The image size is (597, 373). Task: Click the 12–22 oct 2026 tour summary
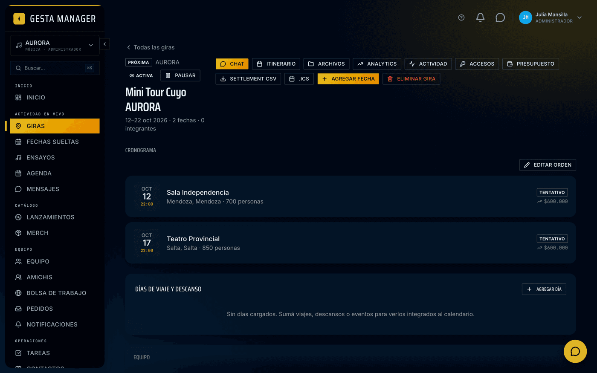pyautogui.click(x=165, y=124)
